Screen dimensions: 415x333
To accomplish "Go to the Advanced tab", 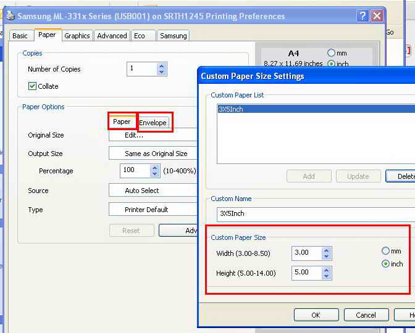I will tap(112, 36).
